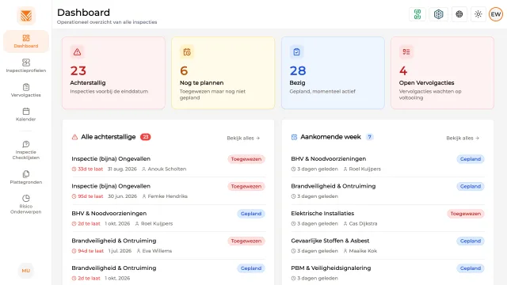This screenshot has width=507, height=285.
Task: Open Inspectie (bijna) Ongevallen assigned to Anouk Scholten
Action: tap(169, 164)
